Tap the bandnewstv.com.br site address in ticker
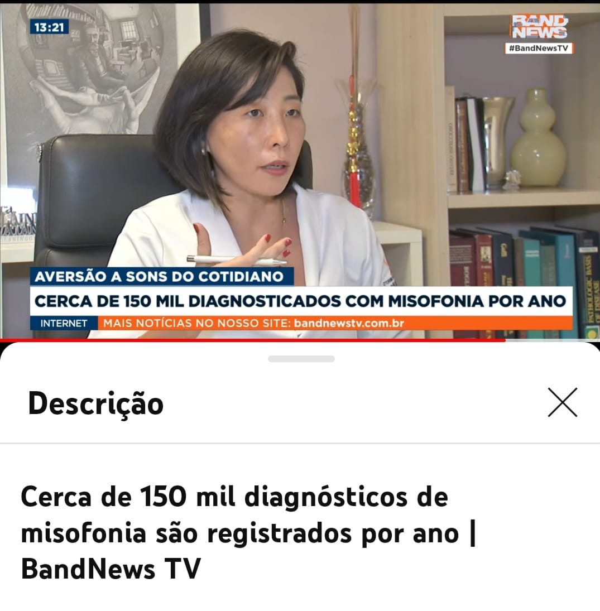Viewport: 600px width, 611px height. [349, 323]
